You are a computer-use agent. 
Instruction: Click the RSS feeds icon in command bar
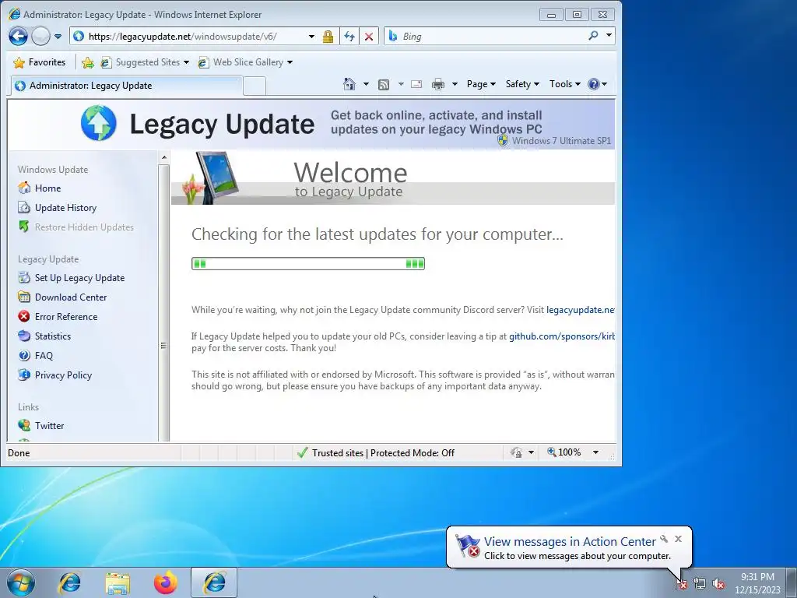coord(384,84)
